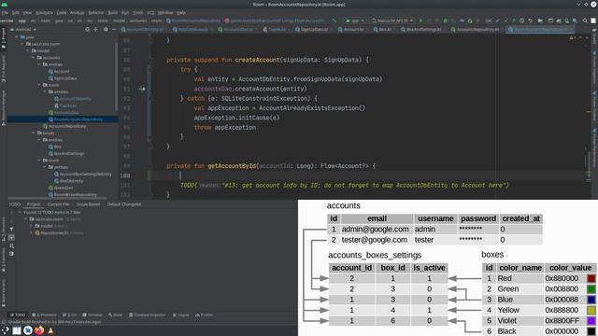
Task: Click the Make Project hammer icon
Action: pyautogui.click(x=335, y=21)
